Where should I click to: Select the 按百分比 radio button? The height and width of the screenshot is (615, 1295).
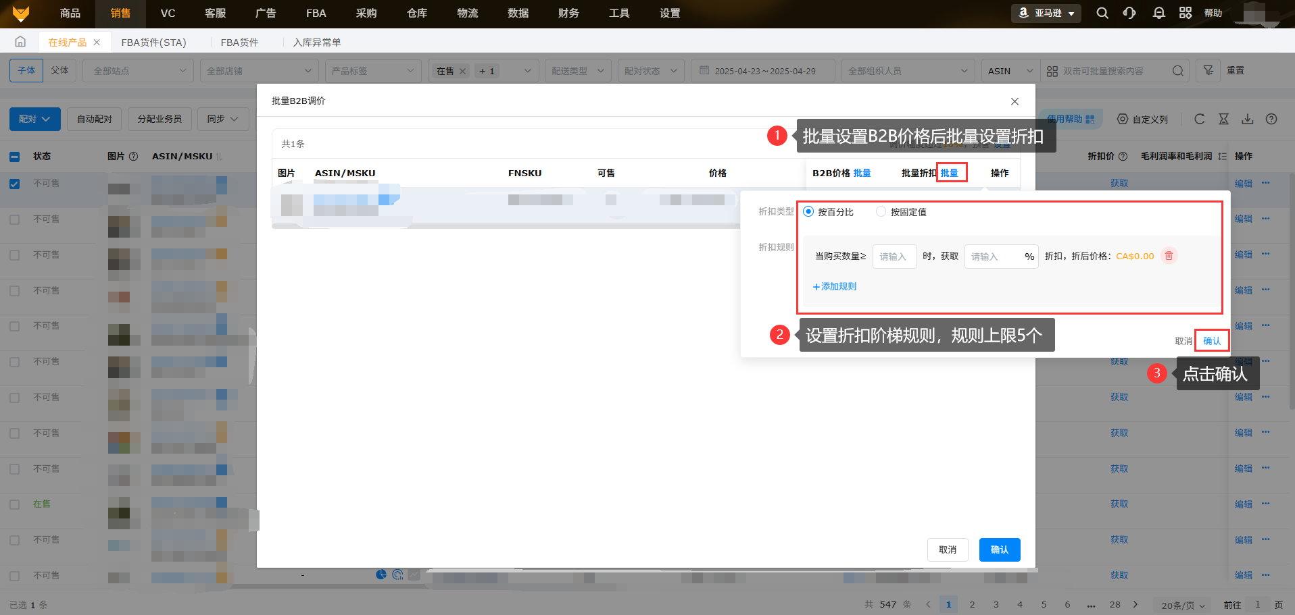pyautogui.click(x=808, y=211)
